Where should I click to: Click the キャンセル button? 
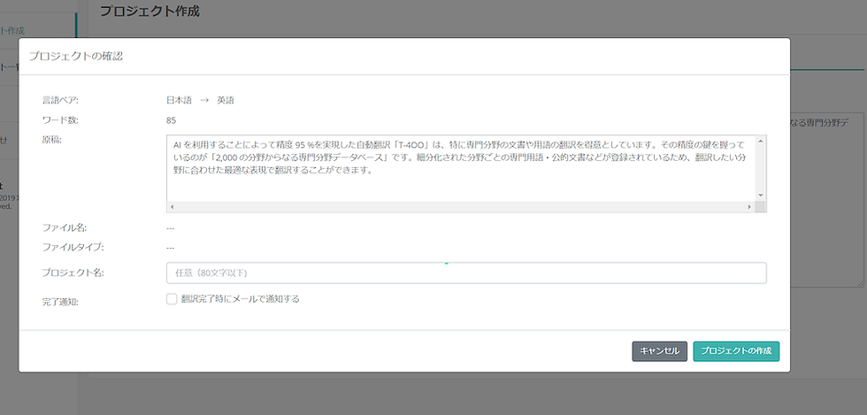coord(660,351)
